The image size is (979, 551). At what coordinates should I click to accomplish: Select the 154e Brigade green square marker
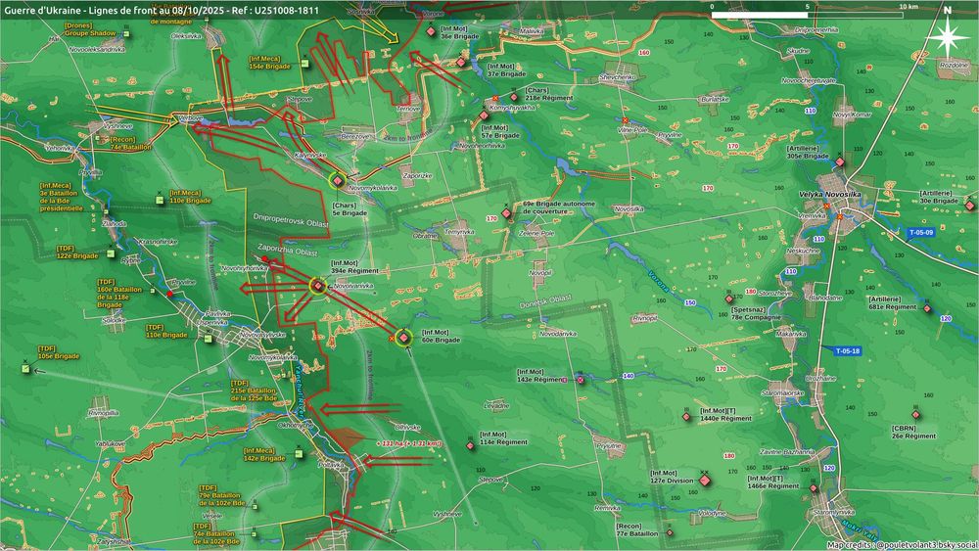pyautogui.click(x=304, y=64)
